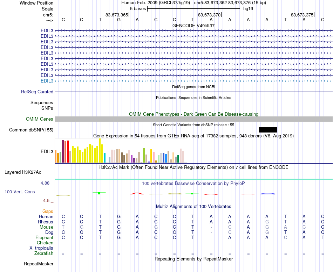Click the GENCODE V49lift37 track title
This screenshot has width=333, height=272.
point(193,26)
